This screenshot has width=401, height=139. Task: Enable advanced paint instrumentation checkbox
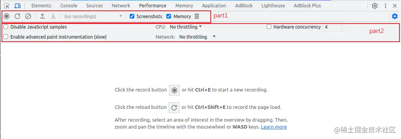[x=6, y=37]
